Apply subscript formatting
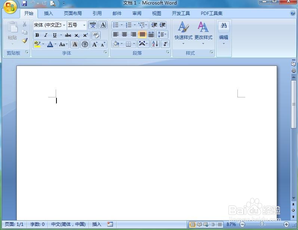The height and width of the screenshot is (230, 298). (77, 35)
